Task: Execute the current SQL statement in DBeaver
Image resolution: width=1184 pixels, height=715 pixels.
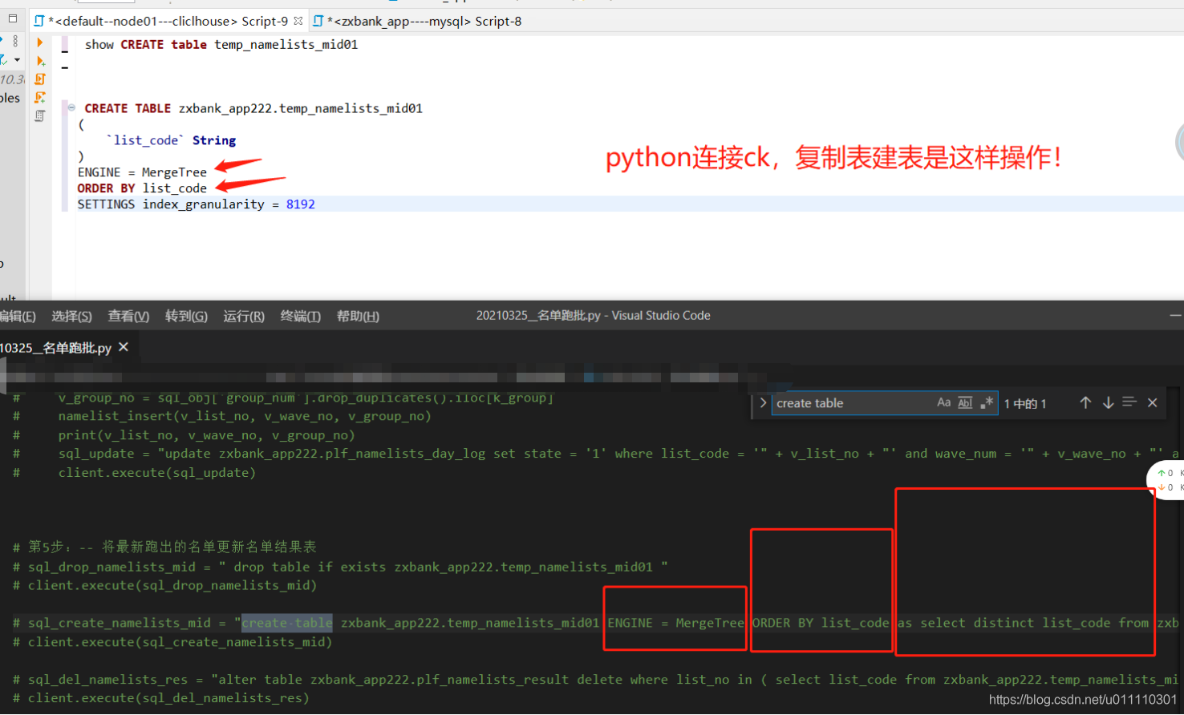Action: point(40,42)
